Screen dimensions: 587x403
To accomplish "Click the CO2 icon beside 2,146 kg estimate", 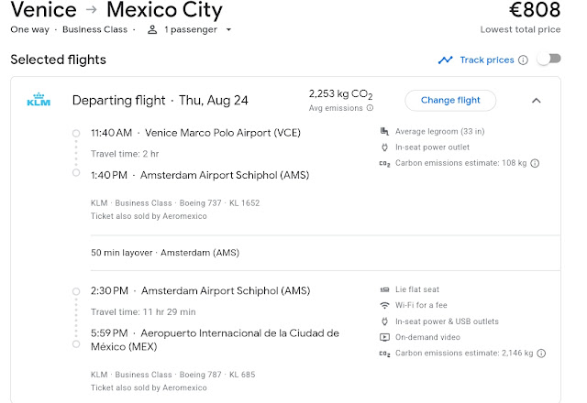I will point(384,354).
